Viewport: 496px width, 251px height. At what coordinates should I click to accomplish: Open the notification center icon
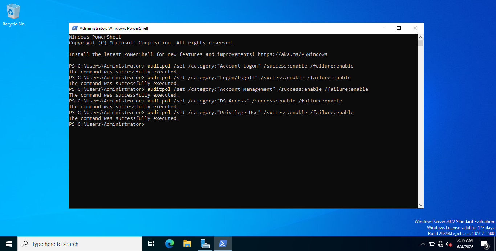(x=485, y=244)
